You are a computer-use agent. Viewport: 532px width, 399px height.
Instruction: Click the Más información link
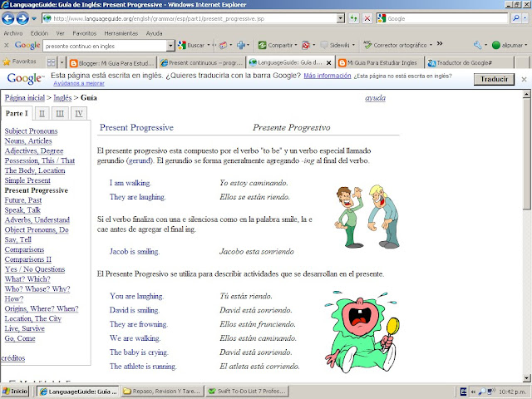[x=328, y=76]
